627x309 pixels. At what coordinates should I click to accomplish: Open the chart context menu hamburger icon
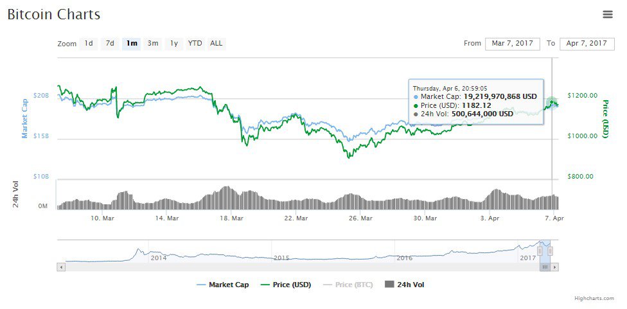pos(607,14)
